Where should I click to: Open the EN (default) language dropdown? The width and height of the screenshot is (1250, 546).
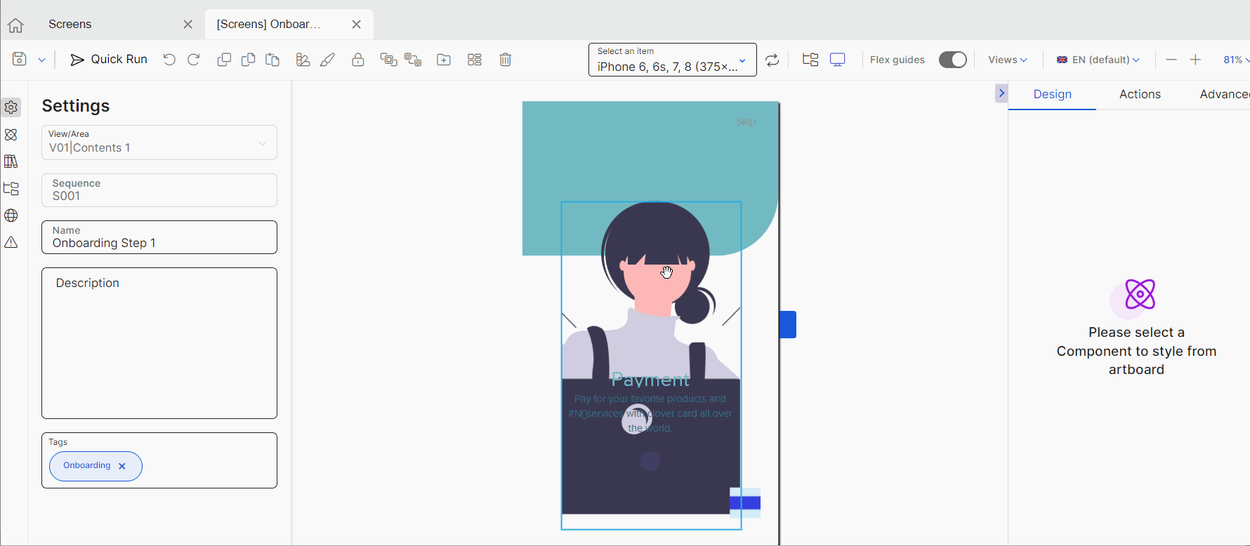1098,60
